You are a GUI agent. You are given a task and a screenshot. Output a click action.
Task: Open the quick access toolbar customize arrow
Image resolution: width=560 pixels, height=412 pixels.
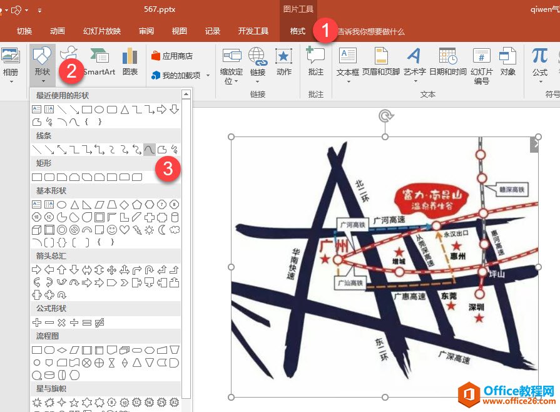coord(39,11)
